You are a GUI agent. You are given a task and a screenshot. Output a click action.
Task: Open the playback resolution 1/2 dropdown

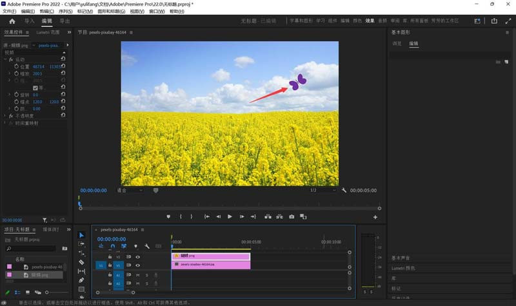click(x=322, y=190)
